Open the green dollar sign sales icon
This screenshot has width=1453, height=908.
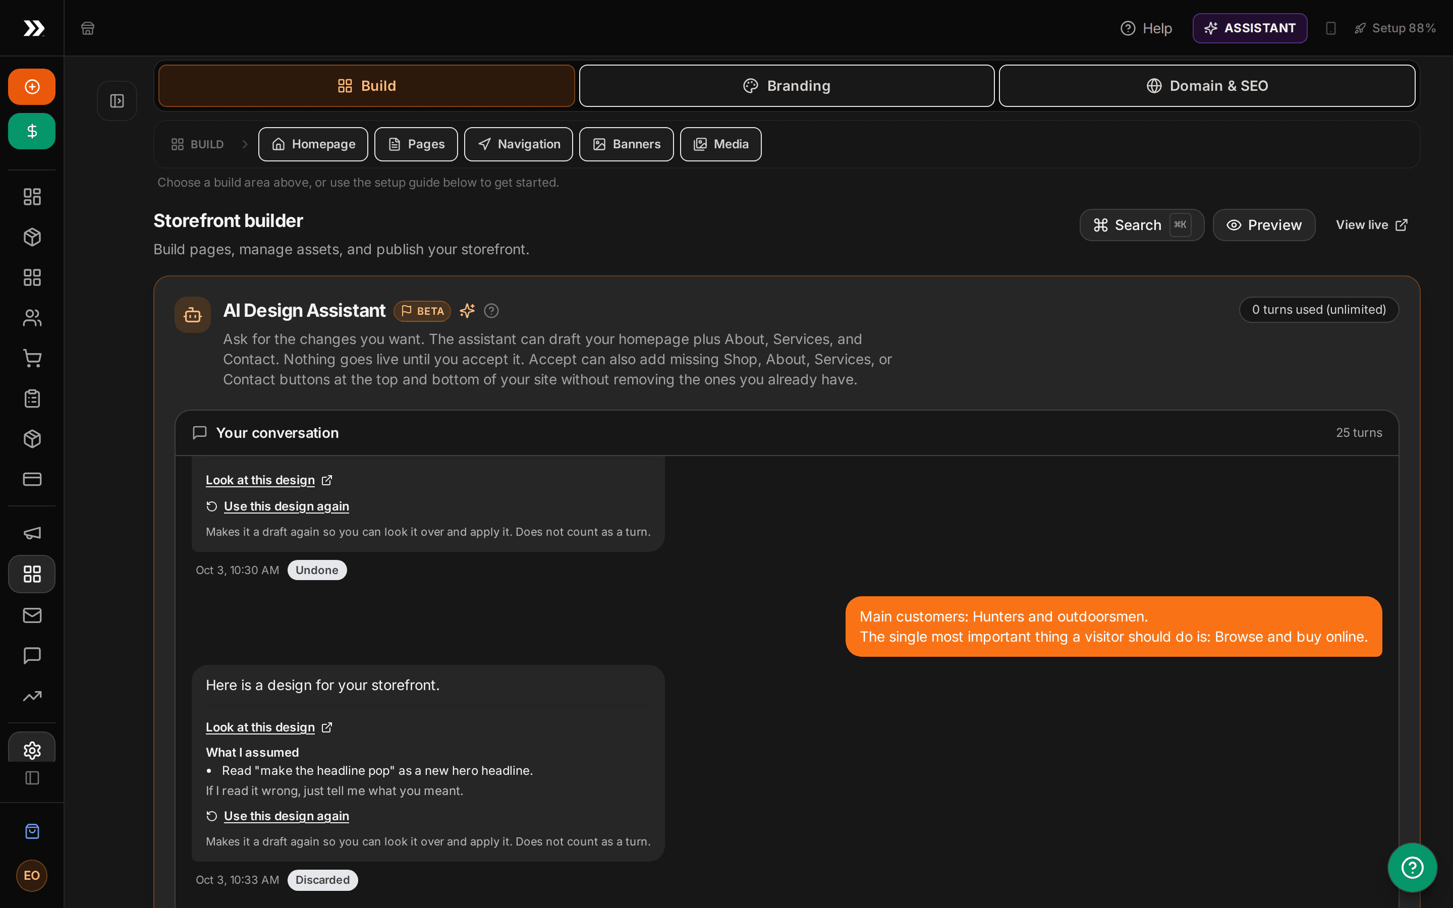click(32, 131)
